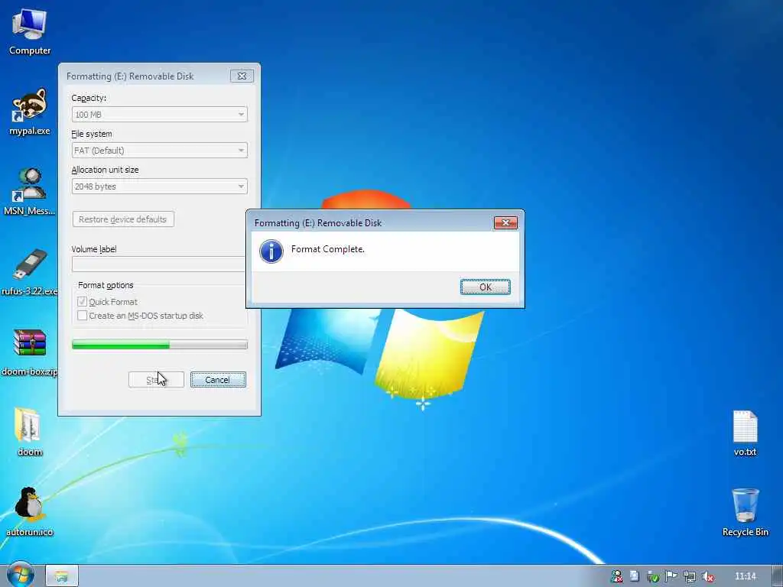Click the Cancel button in the Format window

click(218, 380)
